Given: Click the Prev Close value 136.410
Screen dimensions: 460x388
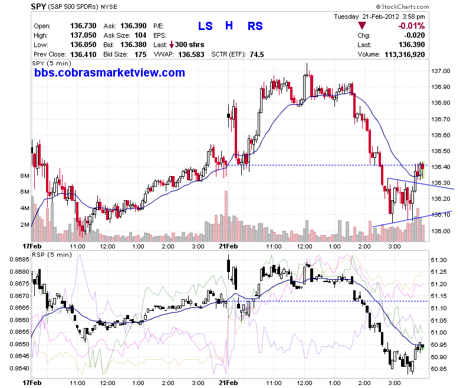Looking at the screenshot, I should [x=83, y=55].
